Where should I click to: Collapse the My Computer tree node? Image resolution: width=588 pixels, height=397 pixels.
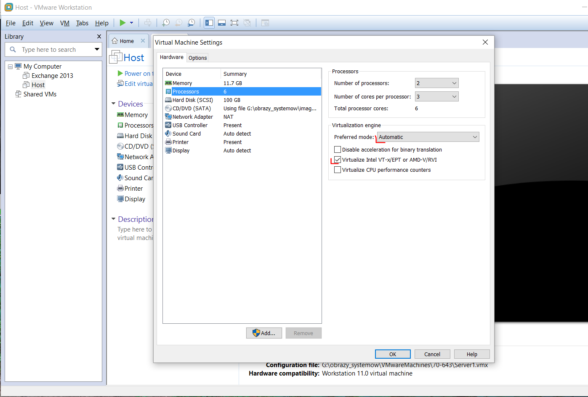coord(11,67)
